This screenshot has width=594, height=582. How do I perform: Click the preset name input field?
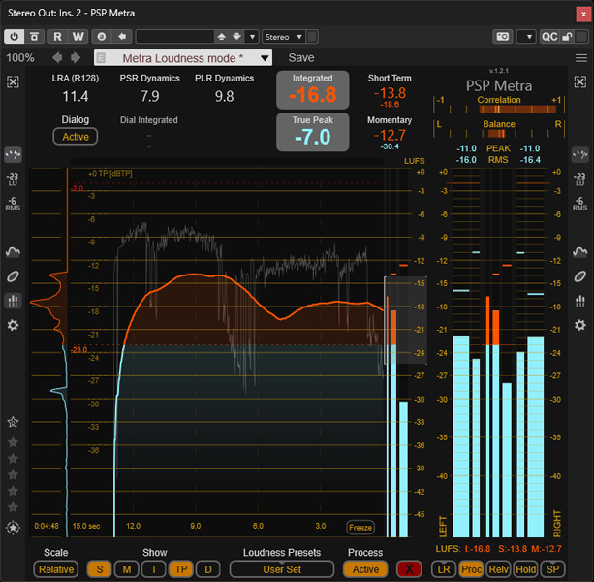(x=174, y=37)
